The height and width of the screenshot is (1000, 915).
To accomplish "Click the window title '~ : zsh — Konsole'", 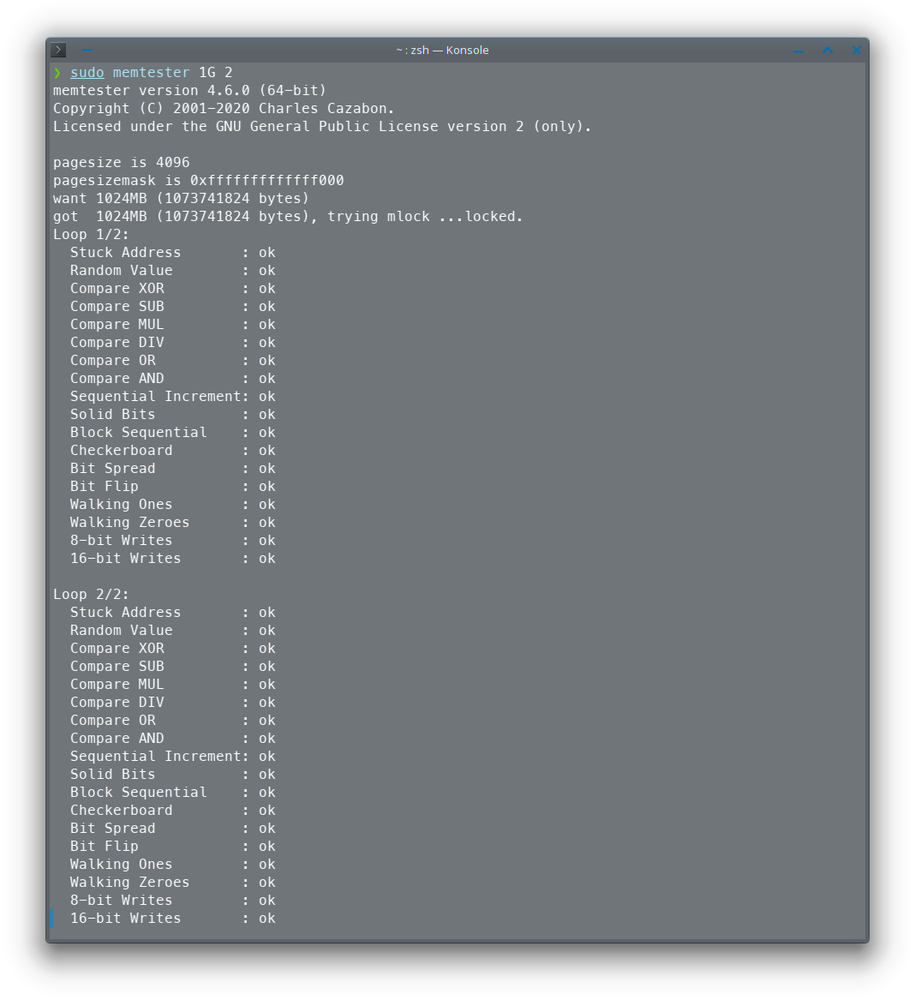I will (x=442, y=51).
